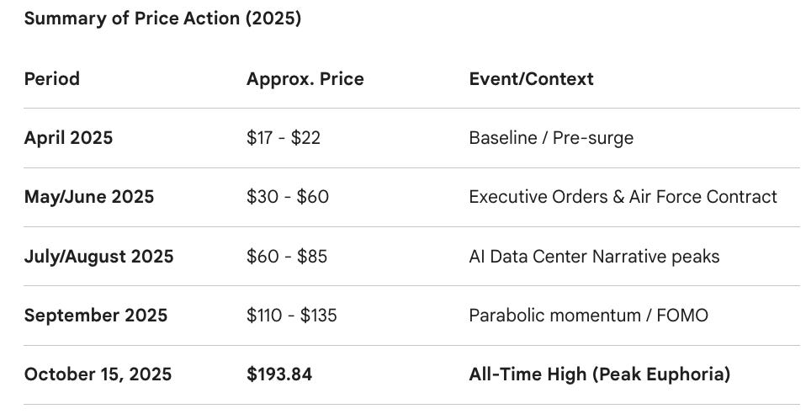Click "All-Time High (Peak Euphoria)" text
Image resolution: width=806 pixels, height=414 pixels.
tap(599, 374)
